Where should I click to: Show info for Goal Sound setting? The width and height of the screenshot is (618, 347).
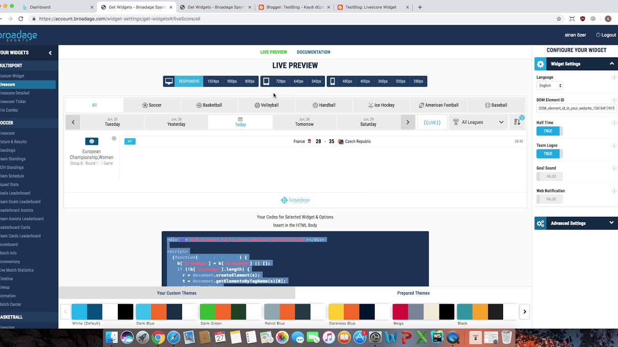tap(614, 168)
